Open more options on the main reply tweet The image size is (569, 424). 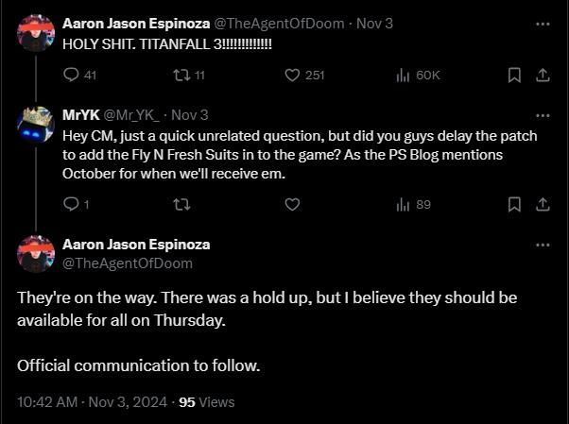click(543, 245)
